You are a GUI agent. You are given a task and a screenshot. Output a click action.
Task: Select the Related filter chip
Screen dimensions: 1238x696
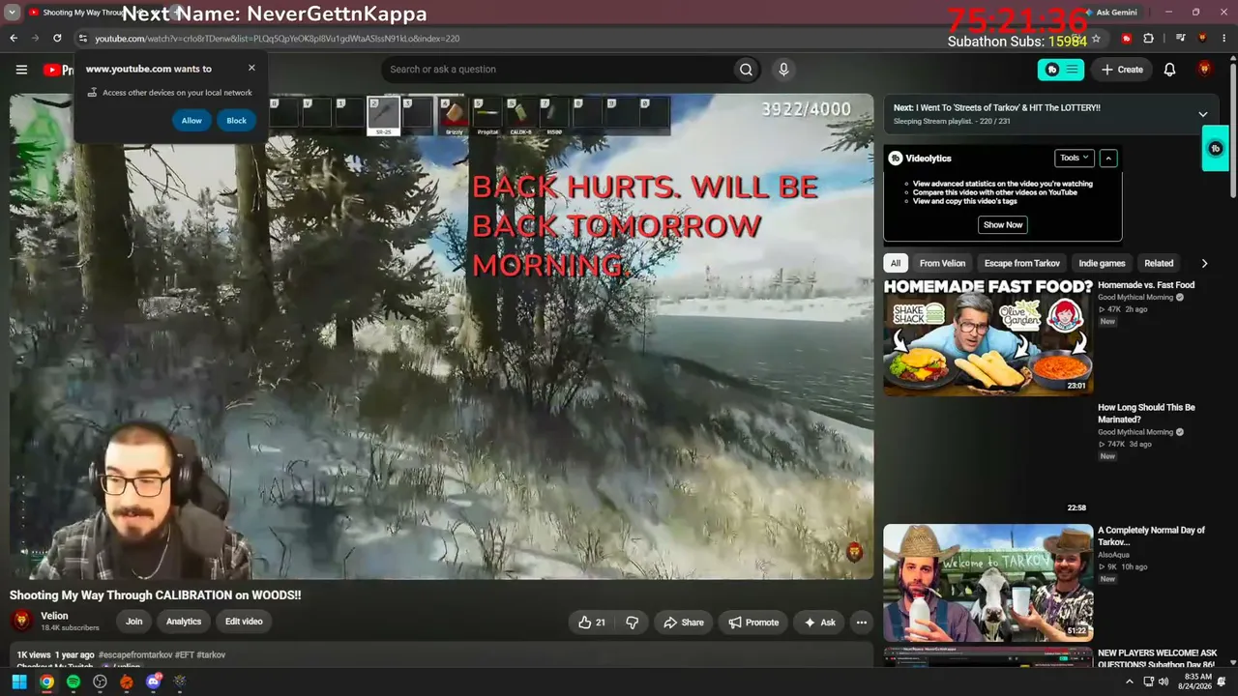(x=1159, y=263)
